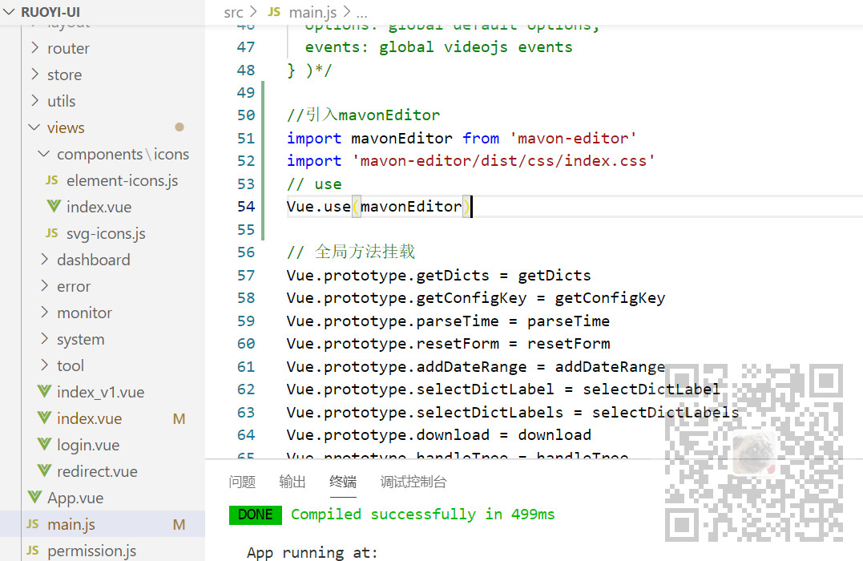
Task: Expand the error folder
Action: click(45, 285)
